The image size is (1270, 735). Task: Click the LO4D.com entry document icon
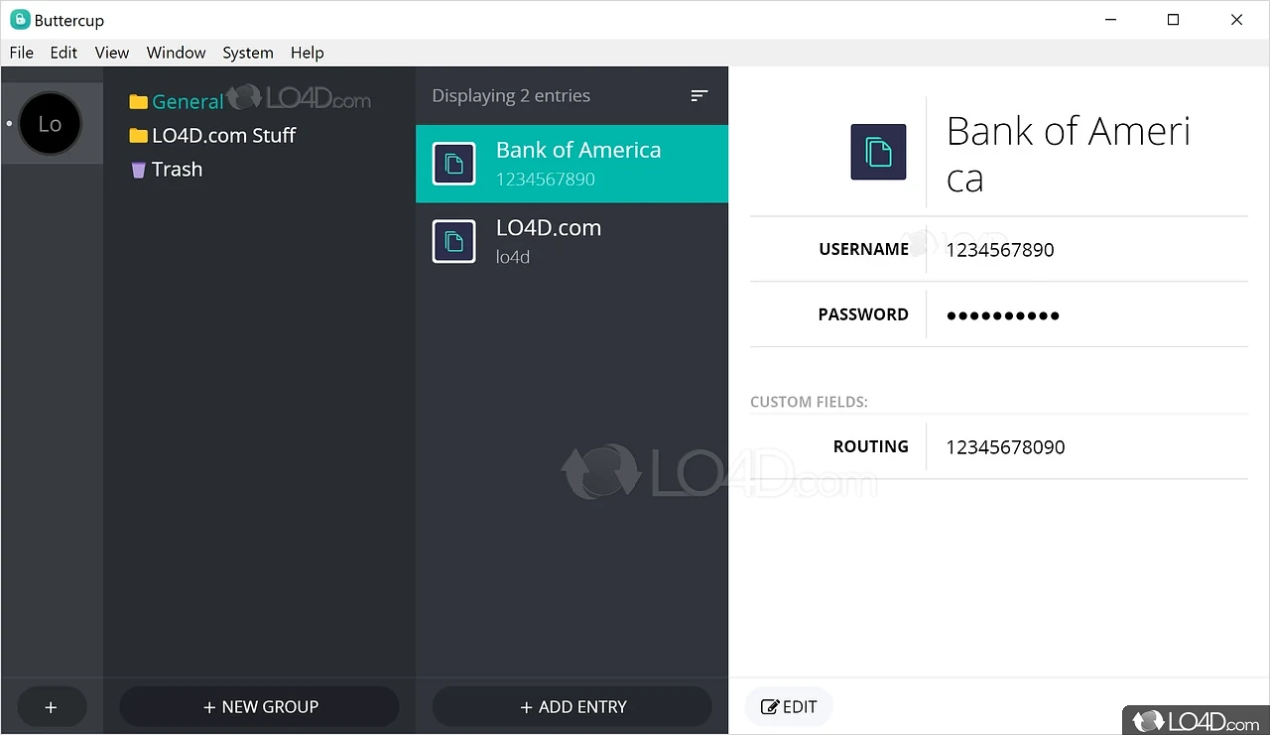(454, 241)
